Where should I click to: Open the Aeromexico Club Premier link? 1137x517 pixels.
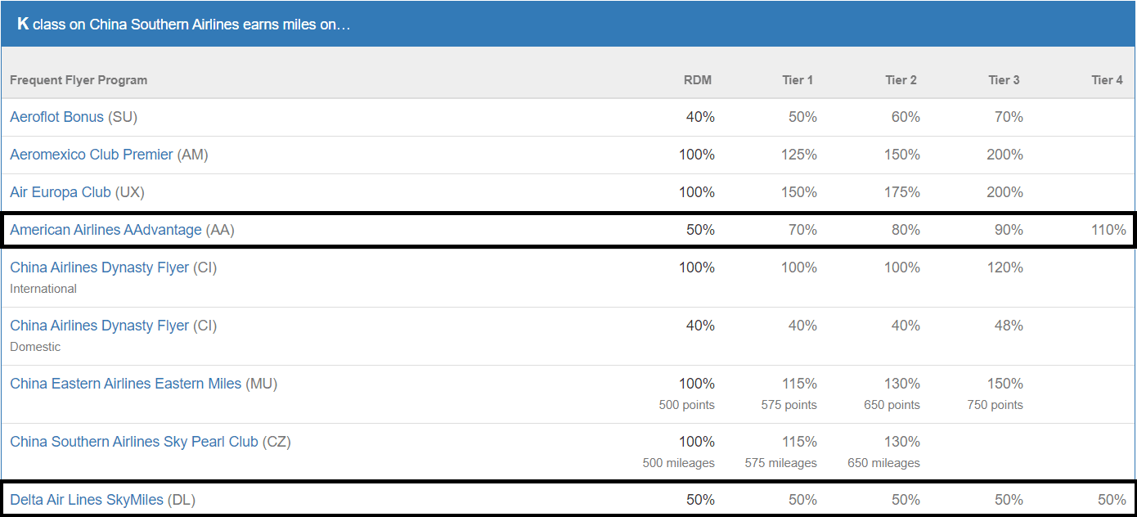92,155
